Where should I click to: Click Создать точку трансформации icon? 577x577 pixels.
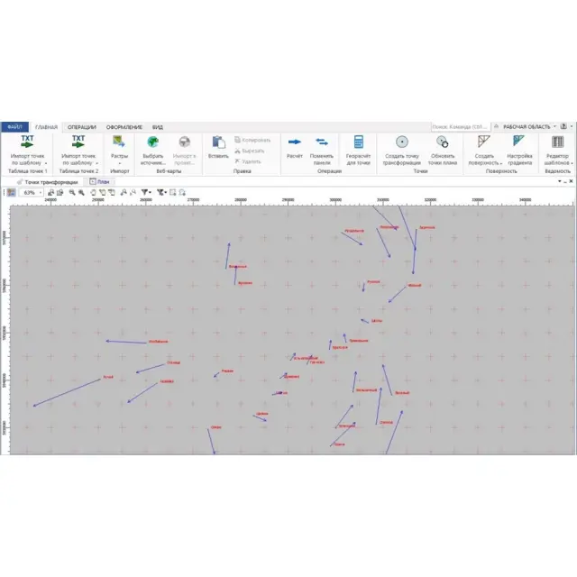pyautogui.click(x=401, y=142)
